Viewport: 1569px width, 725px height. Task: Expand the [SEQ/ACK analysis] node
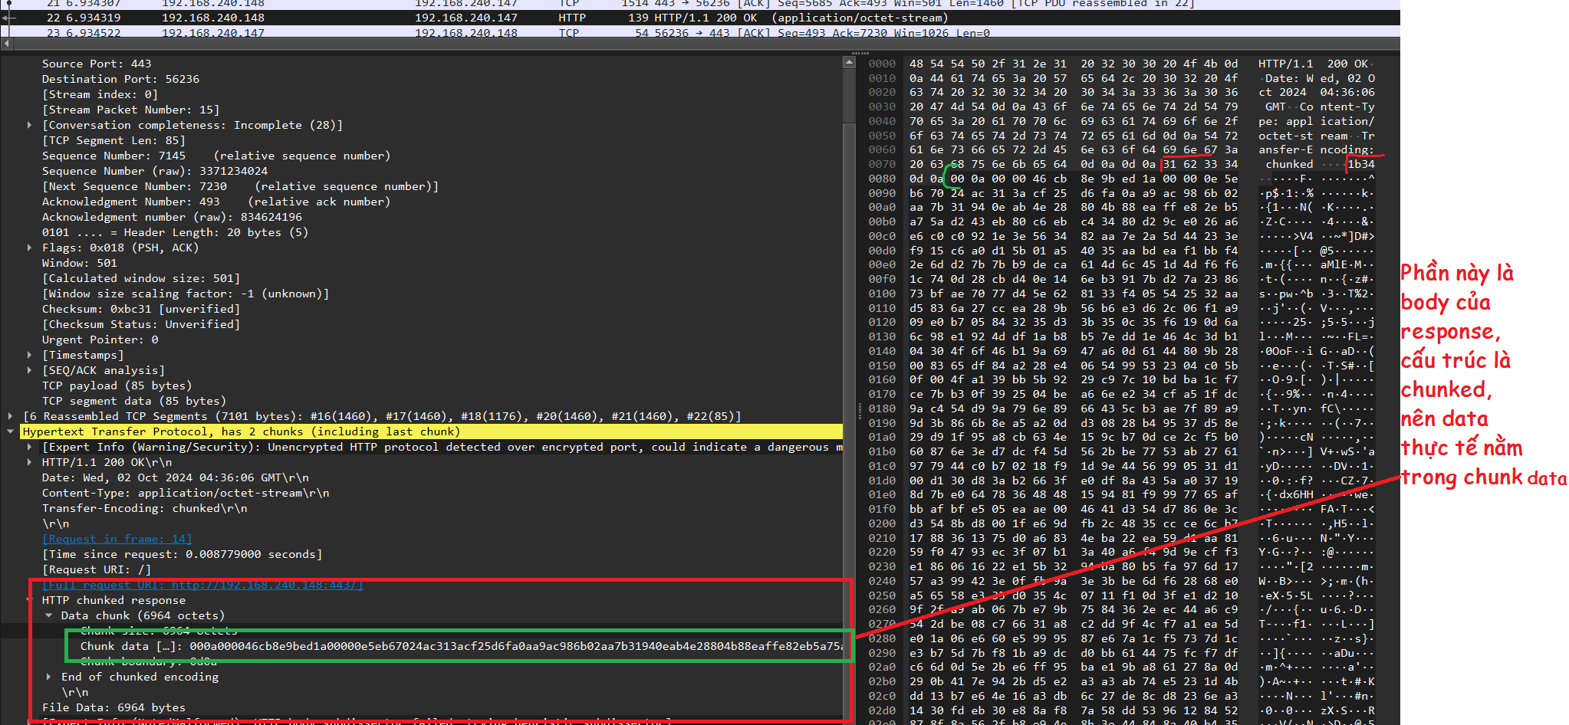point(29,370)
